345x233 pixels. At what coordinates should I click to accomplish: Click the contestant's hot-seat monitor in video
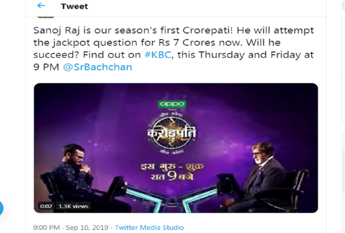point(116,188)
